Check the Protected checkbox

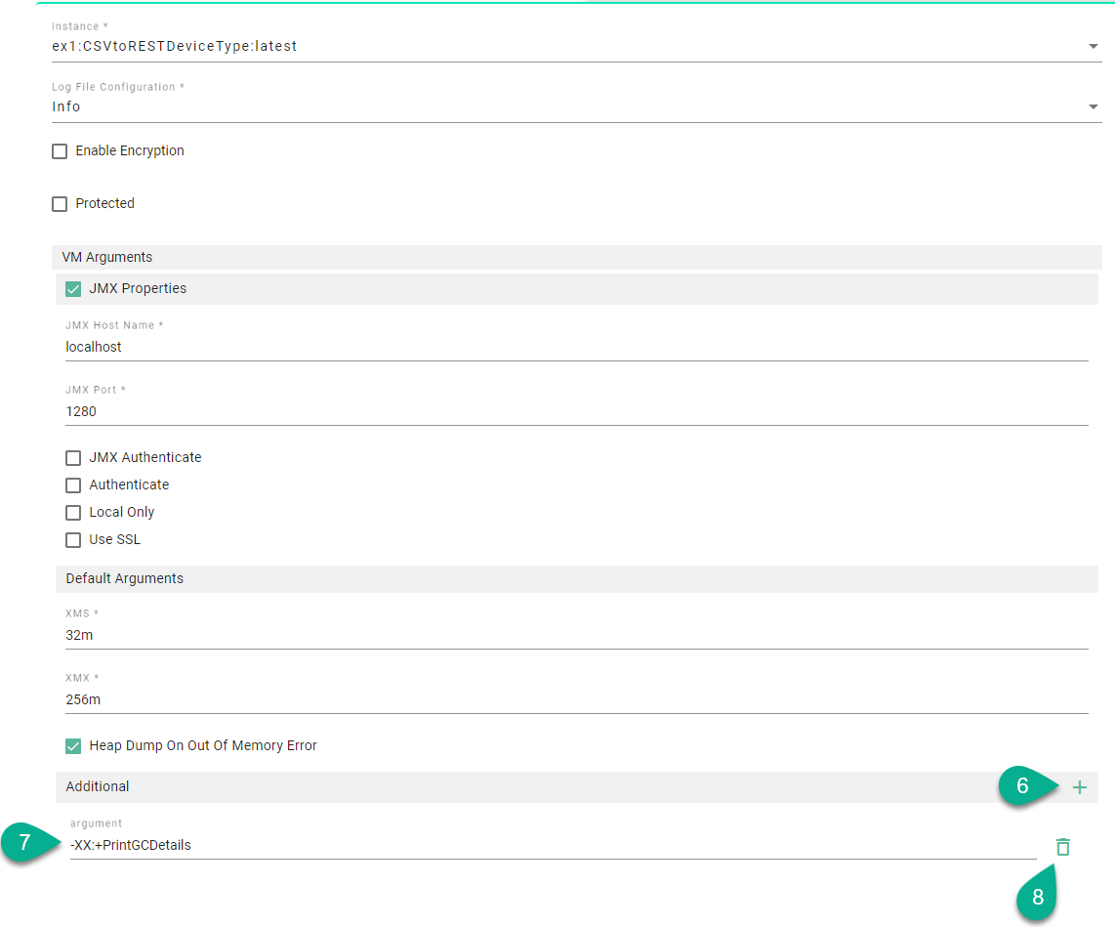pos(60,204)
